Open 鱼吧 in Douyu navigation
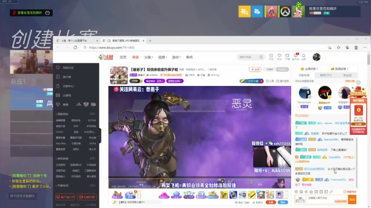371x208 pixels. click(x=189, y=57)
